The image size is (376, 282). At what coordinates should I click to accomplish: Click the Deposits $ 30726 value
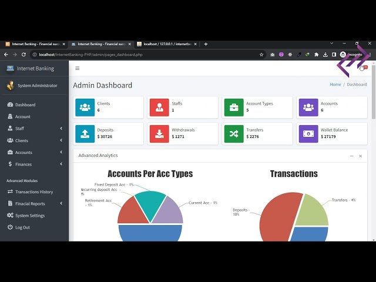[x=105, y=136]
